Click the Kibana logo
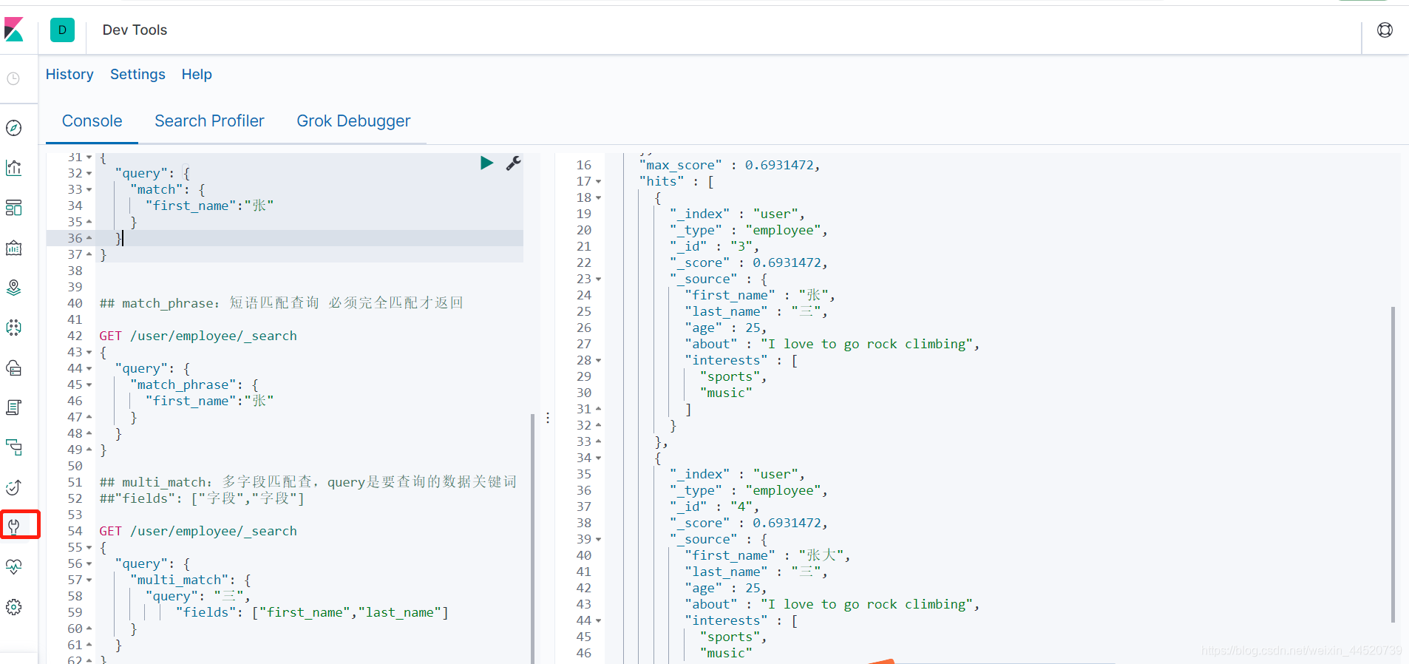 14,30
